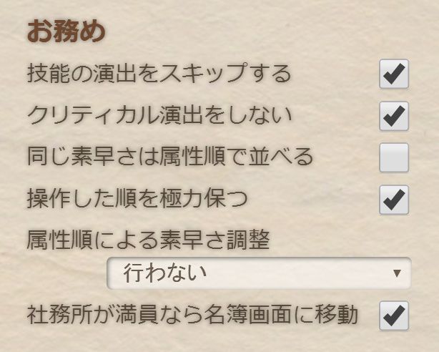Open the 属性順による素早さ調整 dropdown

pyautogui.click(x=259, y=273)
